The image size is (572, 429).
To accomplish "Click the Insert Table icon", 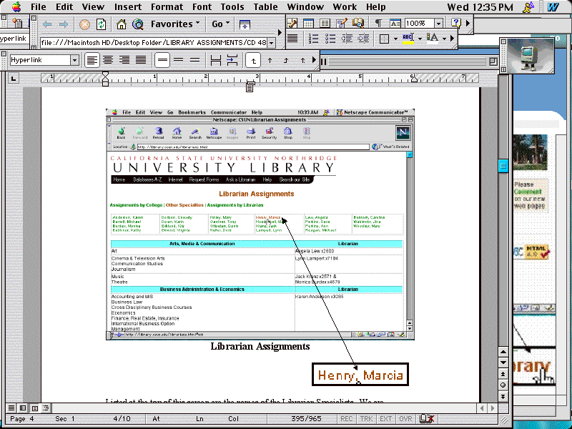I will [308, 24].
